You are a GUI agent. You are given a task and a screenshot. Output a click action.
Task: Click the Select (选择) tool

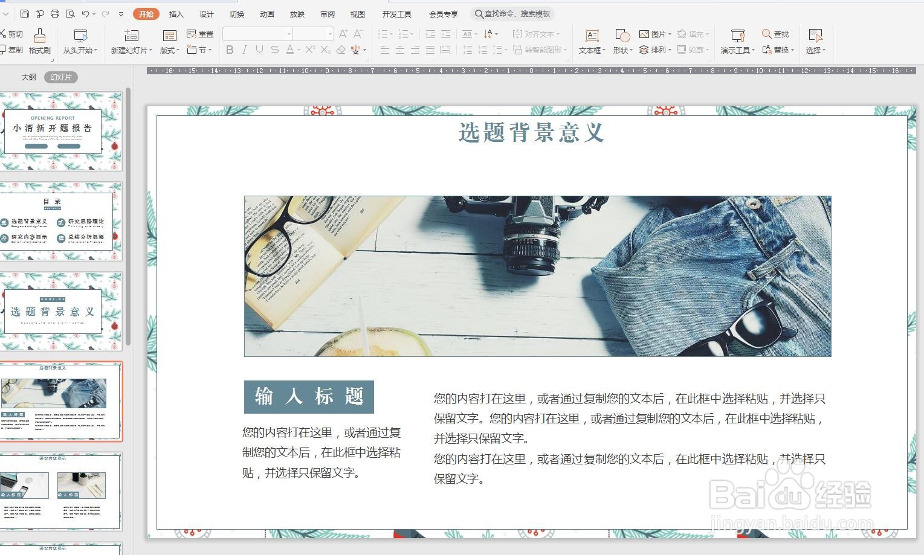[815, 41]
